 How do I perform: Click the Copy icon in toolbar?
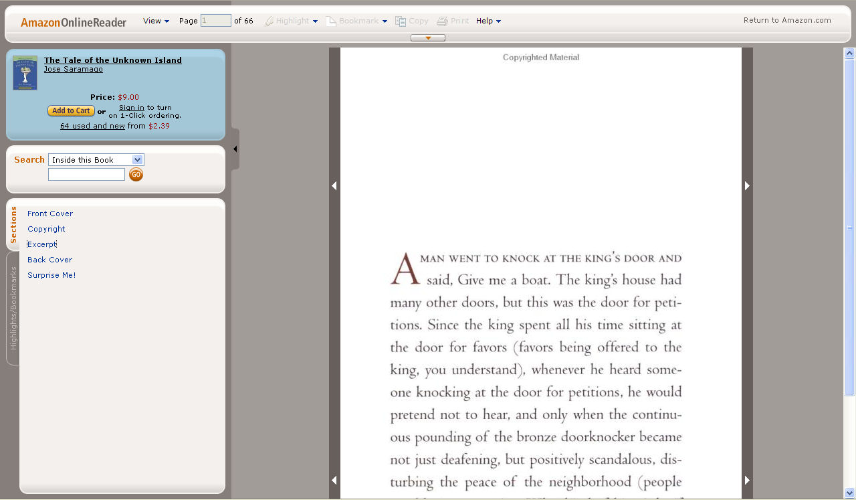point(401,21)
